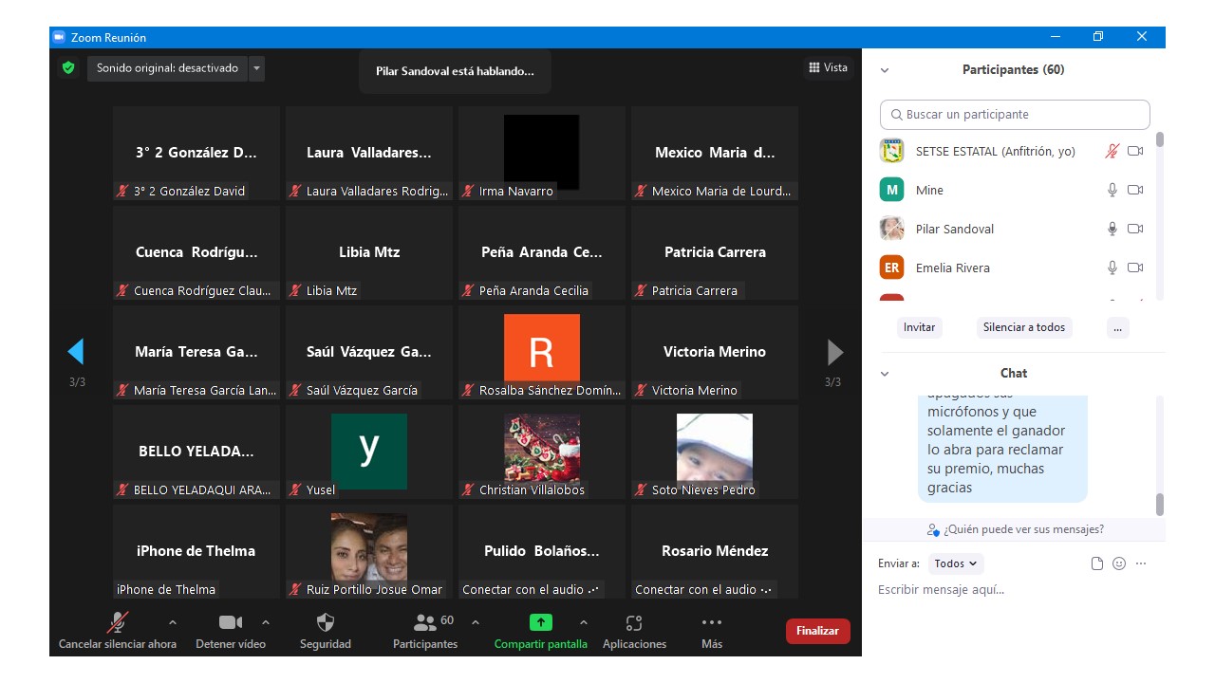
Task: Click the green M avatar of Mine
Action: click(891, 190)
